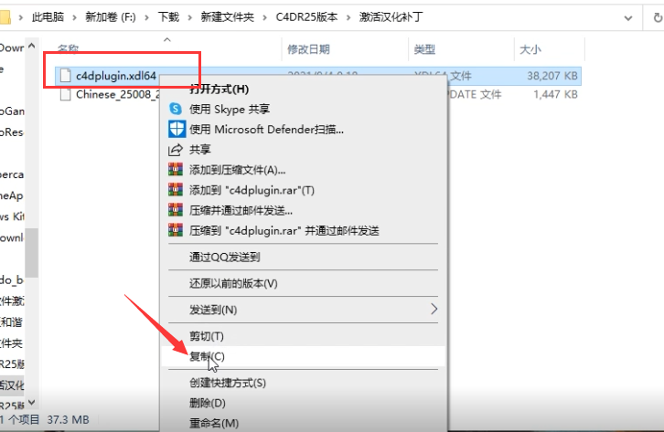Click WinRAR icon beside 压缩并通过邮件发送
The width and height of the screenshot is (664, 432).
point(176,210)
